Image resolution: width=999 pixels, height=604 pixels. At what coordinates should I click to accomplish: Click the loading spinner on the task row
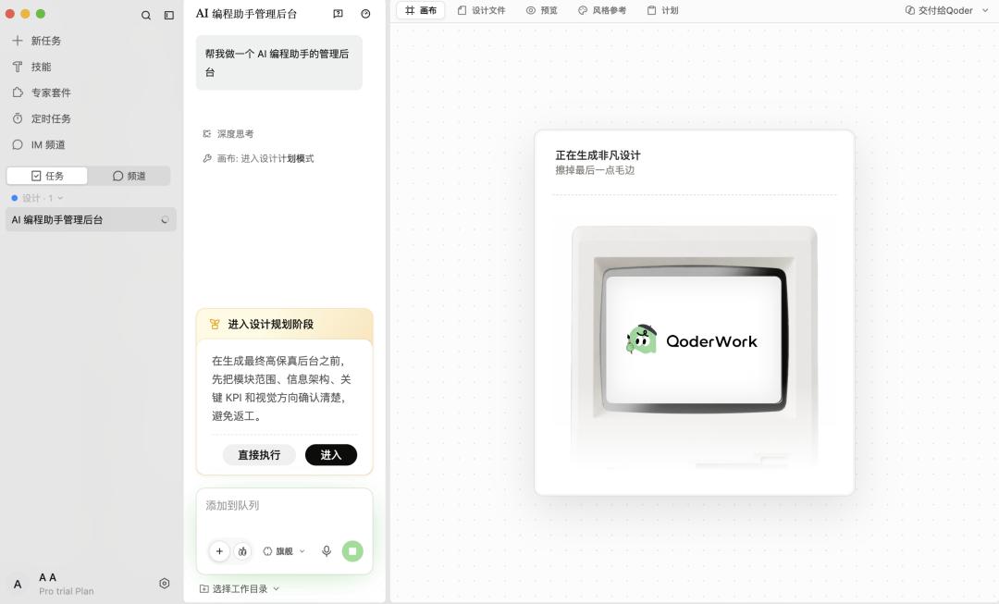(x=165, y=220)
